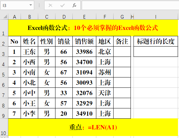Viewport: 179px width, 138px height.
Task: Select column A header
Action: [x=15, y=17]
